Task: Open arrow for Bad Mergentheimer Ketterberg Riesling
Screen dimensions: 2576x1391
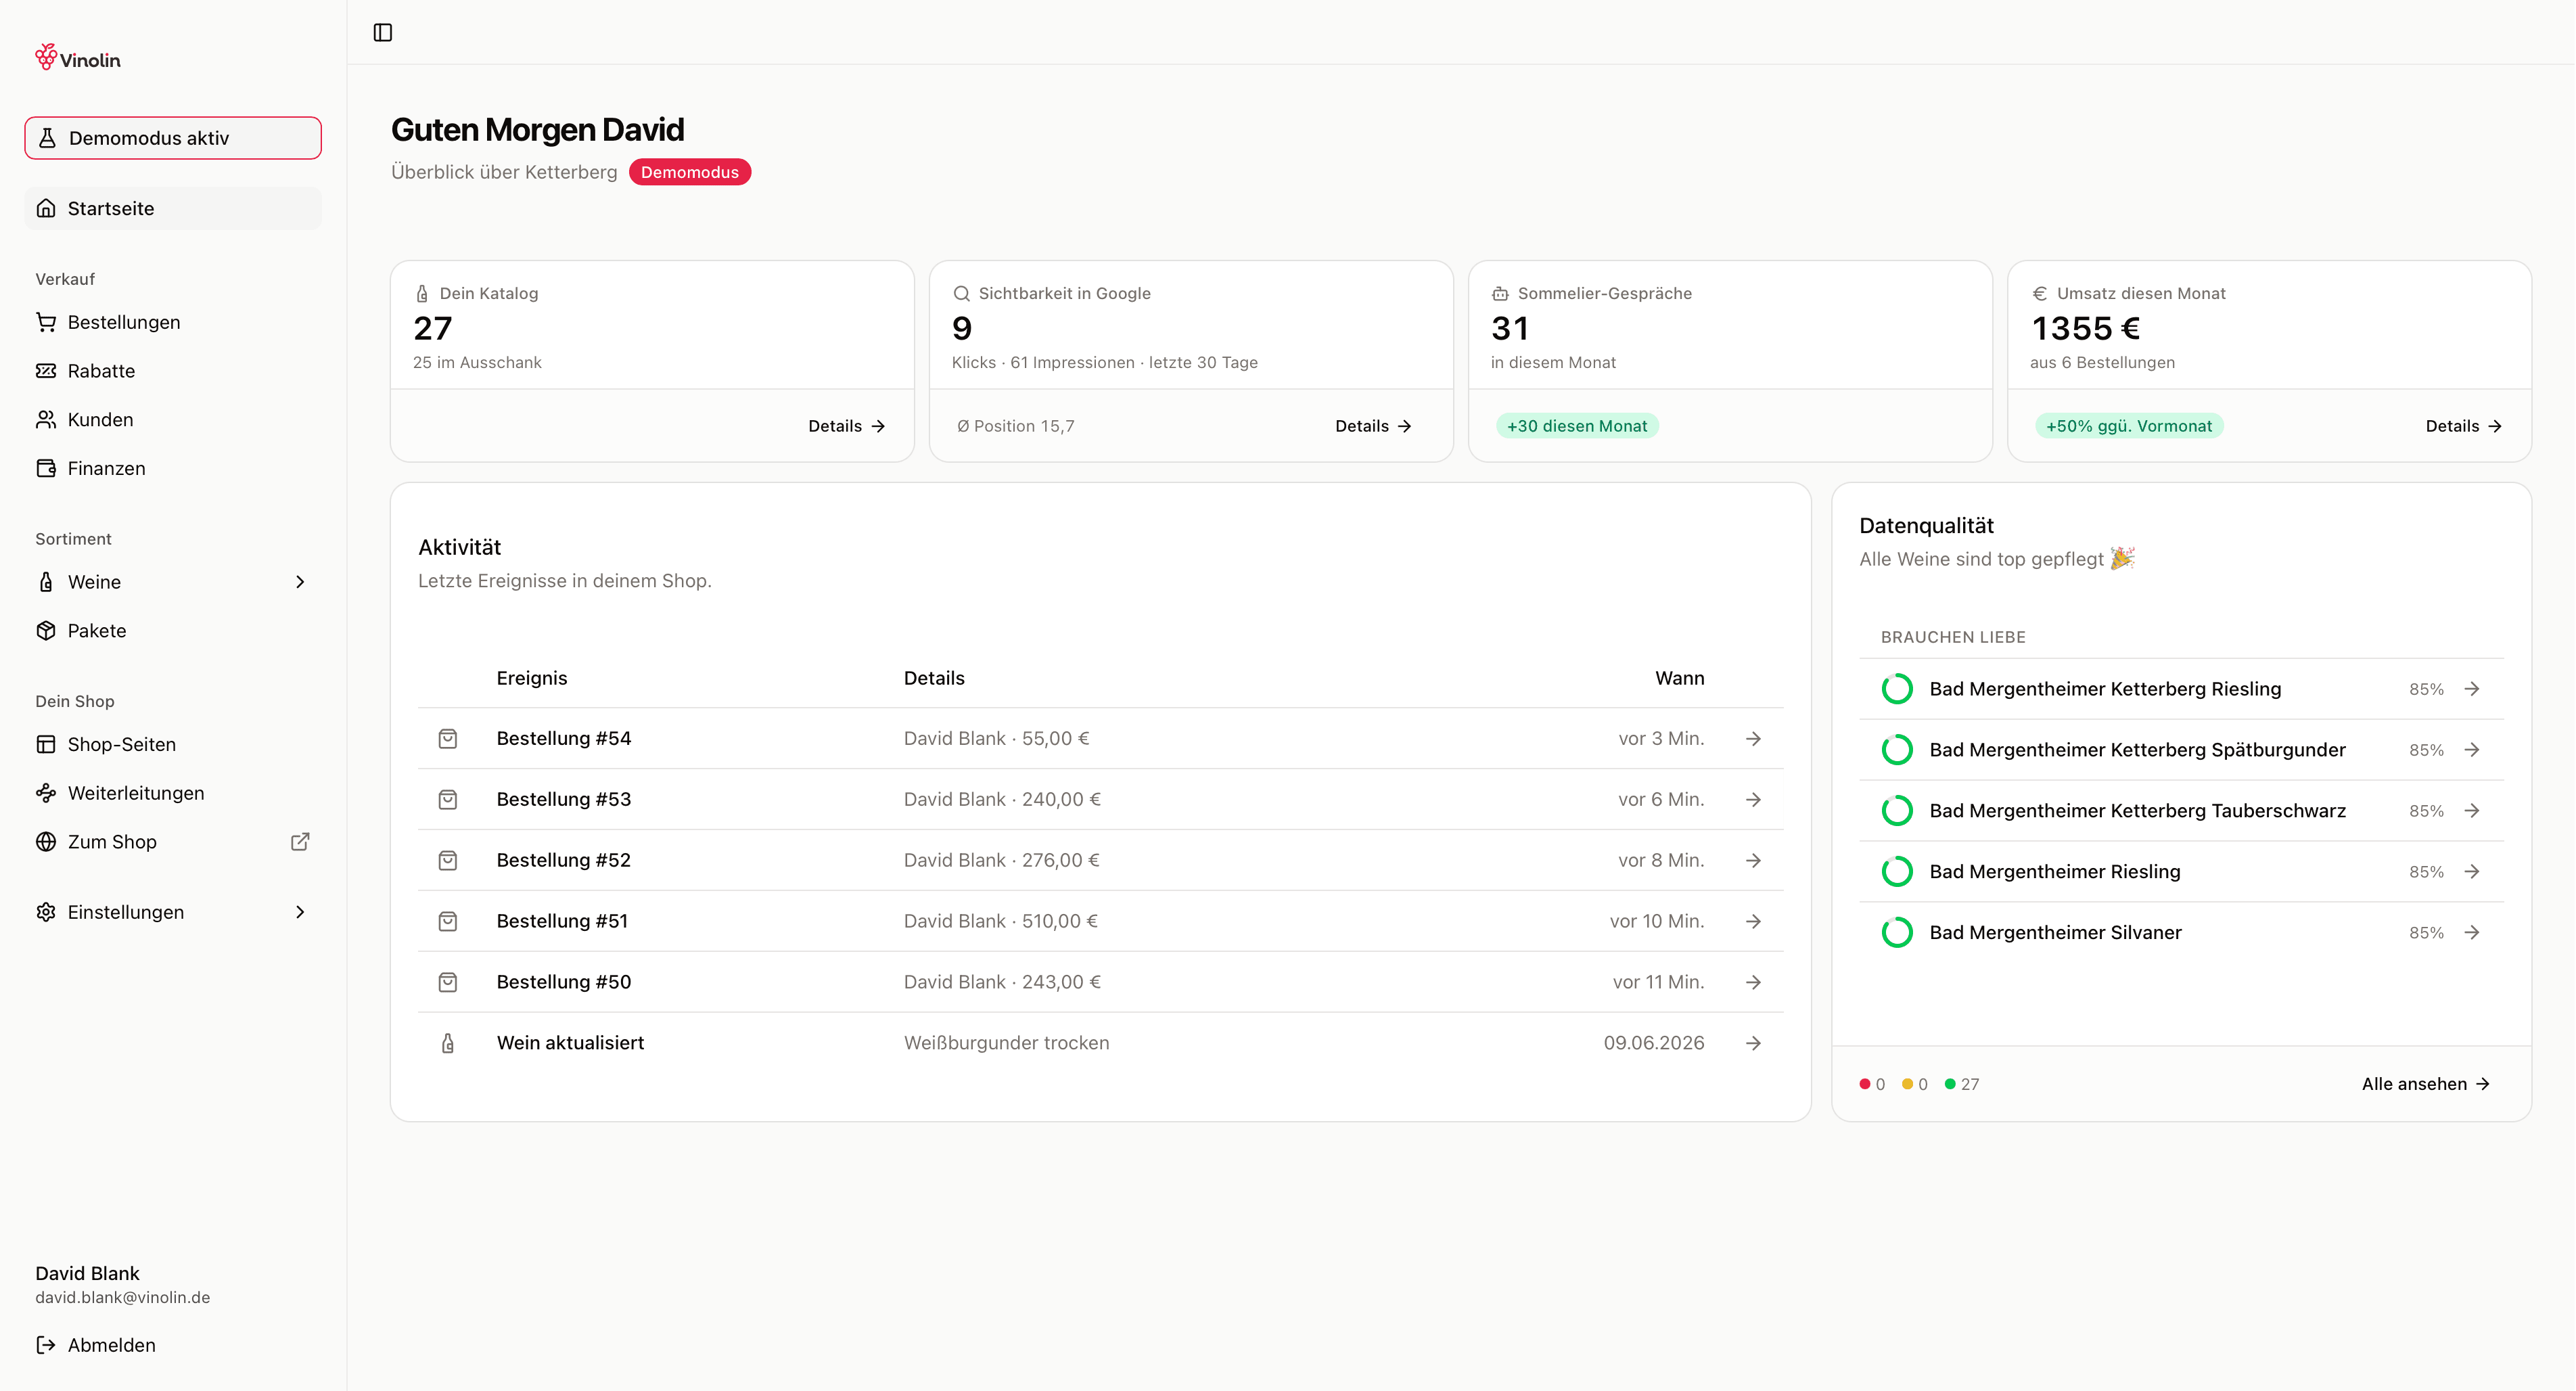Action: tap(2472, 689)
